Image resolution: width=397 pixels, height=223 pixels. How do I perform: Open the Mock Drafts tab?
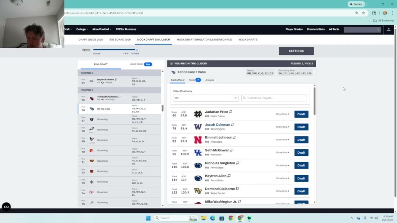coord(248,40)
